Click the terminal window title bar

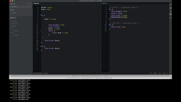click(90, 76)
